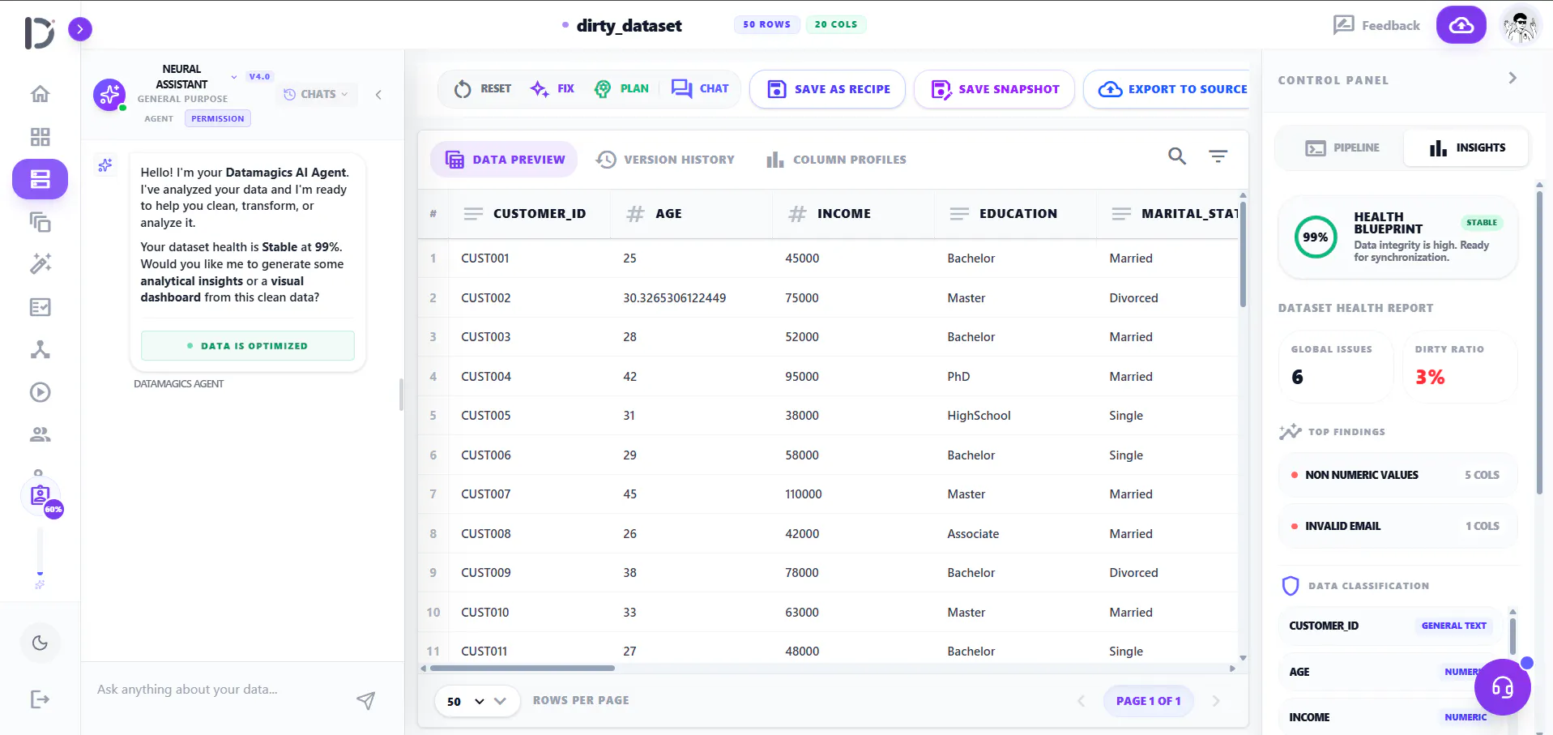Toggle dark mode with the moon icon

tap(40, 643)
